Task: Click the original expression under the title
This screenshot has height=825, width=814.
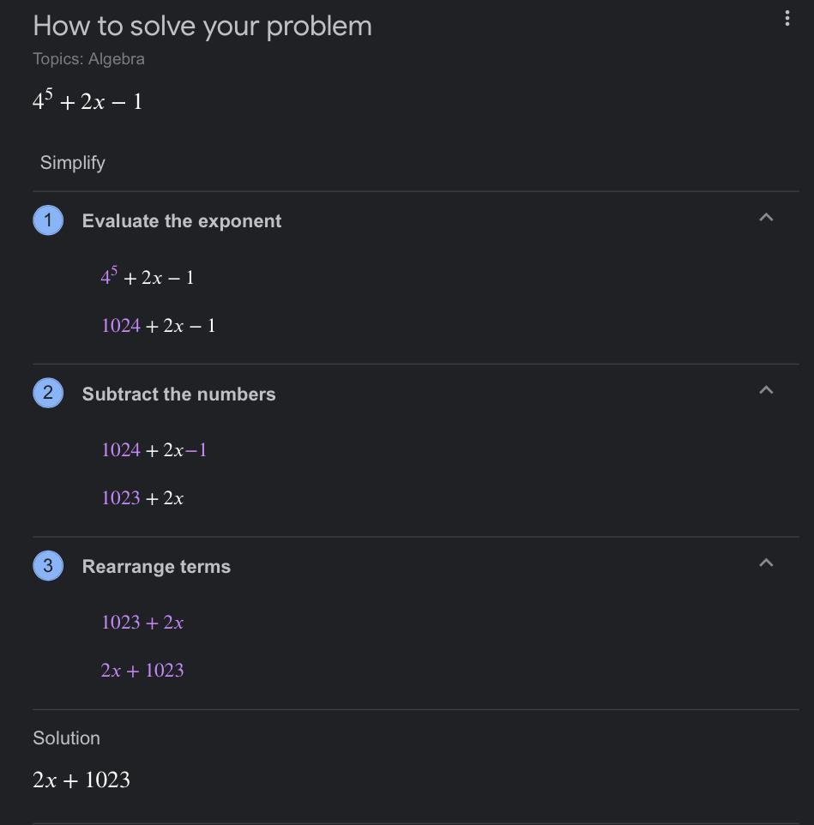Action: pyautogui.click(x=87, y=100)
